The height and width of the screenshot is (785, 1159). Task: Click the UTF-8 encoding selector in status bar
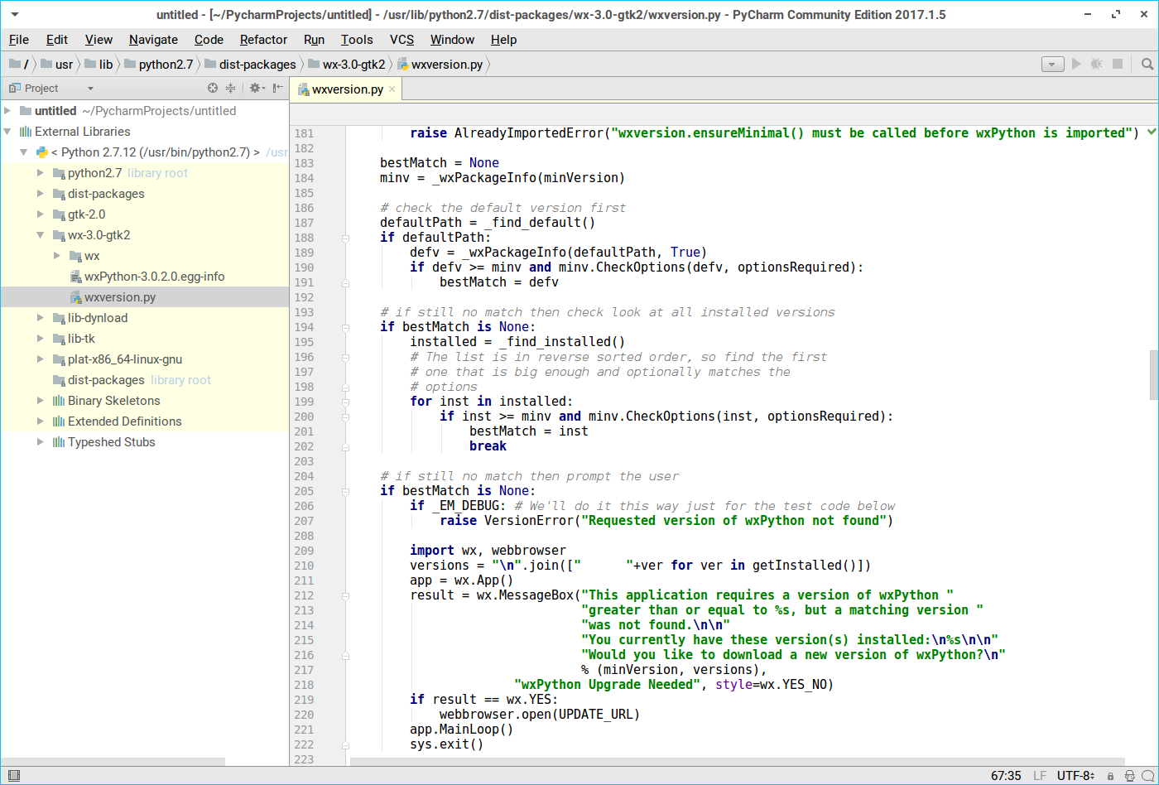point(1075,776)
